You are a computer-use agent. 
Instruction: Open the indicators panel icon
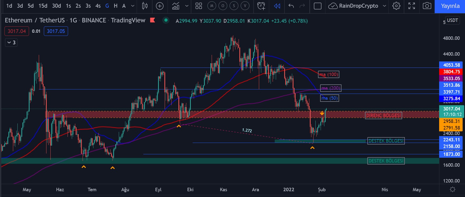click(176, 6)
